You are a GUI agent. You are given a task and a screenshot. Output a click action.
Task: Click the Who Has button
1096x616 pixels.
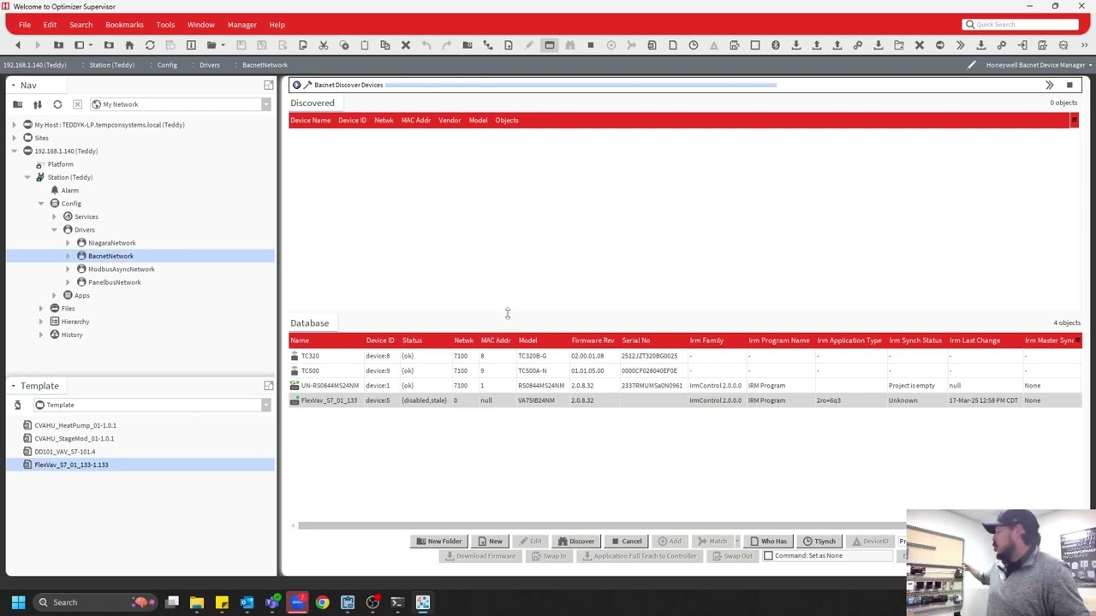click(x=768, y=542)
